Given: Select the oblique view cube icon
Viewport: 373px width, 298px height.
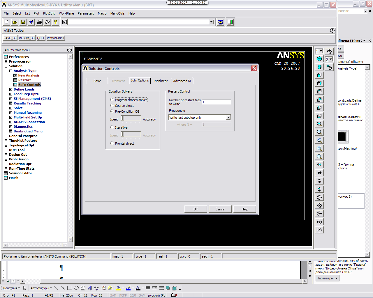Looking at the screenshot, I should click(319, 67).
